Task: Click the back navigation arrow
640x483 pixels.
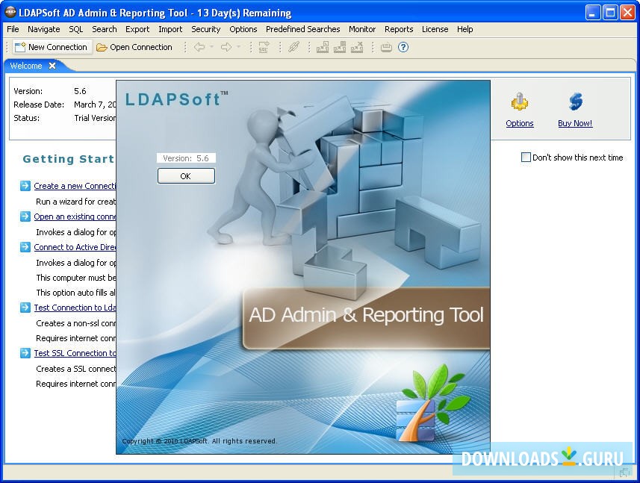Action: pyautogui.click(x=199, y=47)
